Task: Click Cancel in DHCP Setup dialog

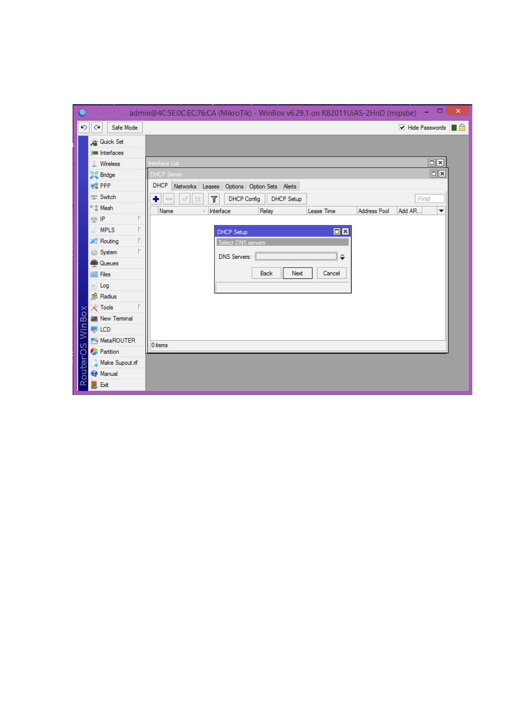Action: tap(332, 274)
